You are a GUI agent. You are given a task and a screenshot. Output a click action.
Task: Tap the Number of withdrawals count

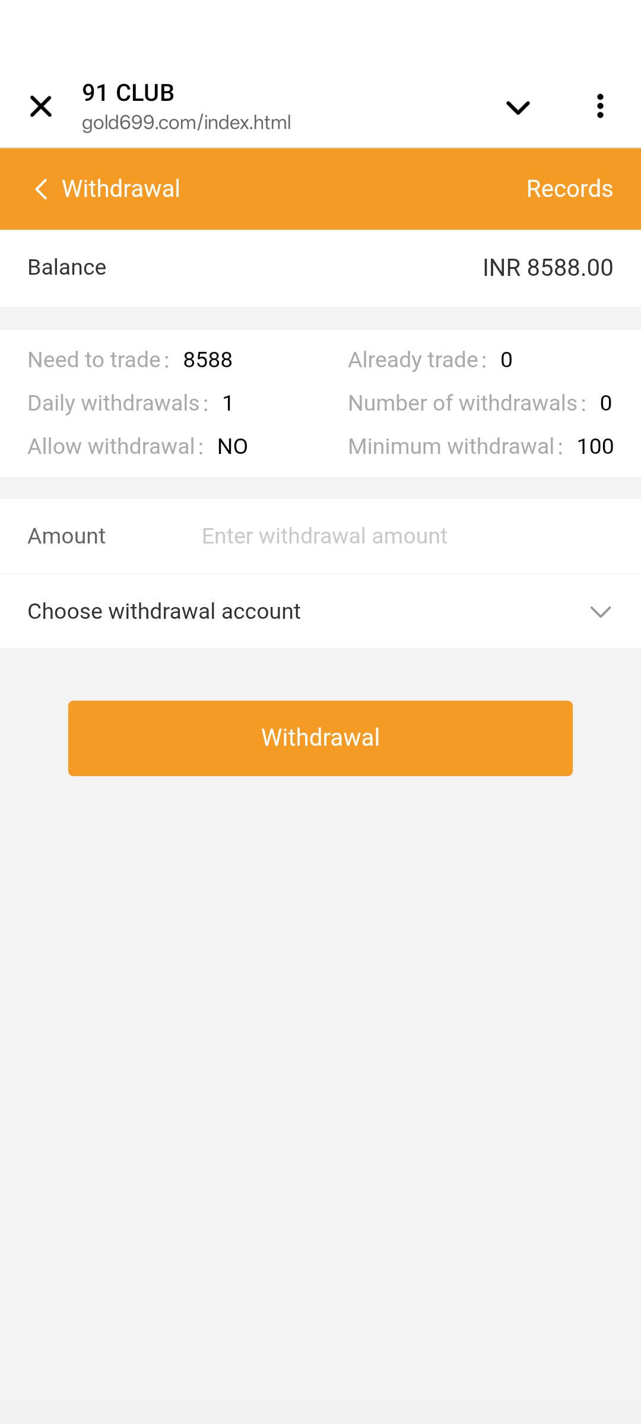pyautogui.click(x=605, y=403)
